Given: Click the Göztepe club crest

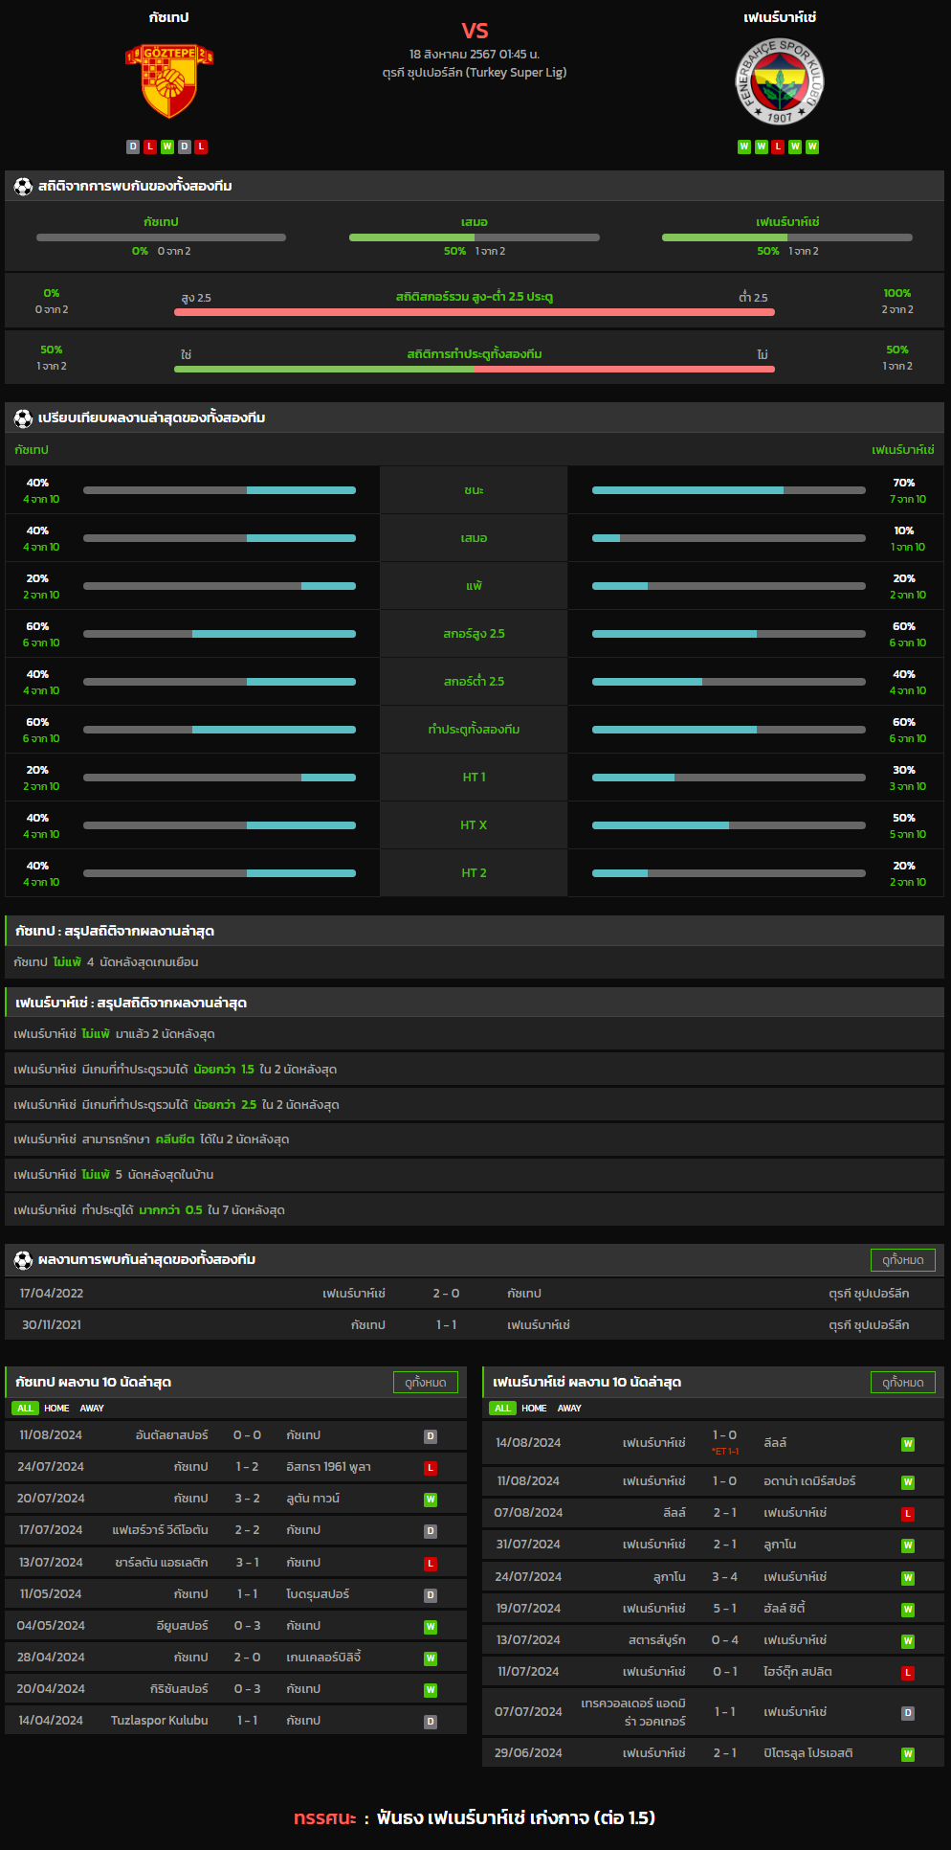Looking at the screenshot, I should pos(169,81).
